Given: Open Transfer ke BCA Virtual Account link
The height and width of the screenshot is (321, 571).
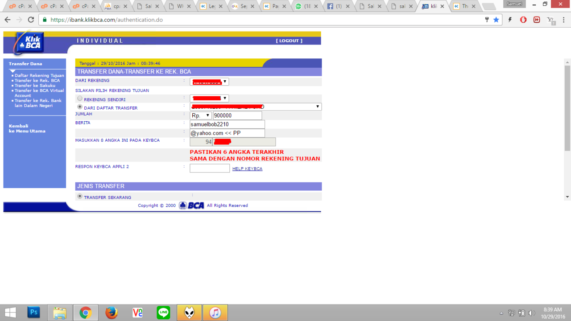Looking at the screenshot, I should coord(39,93).
